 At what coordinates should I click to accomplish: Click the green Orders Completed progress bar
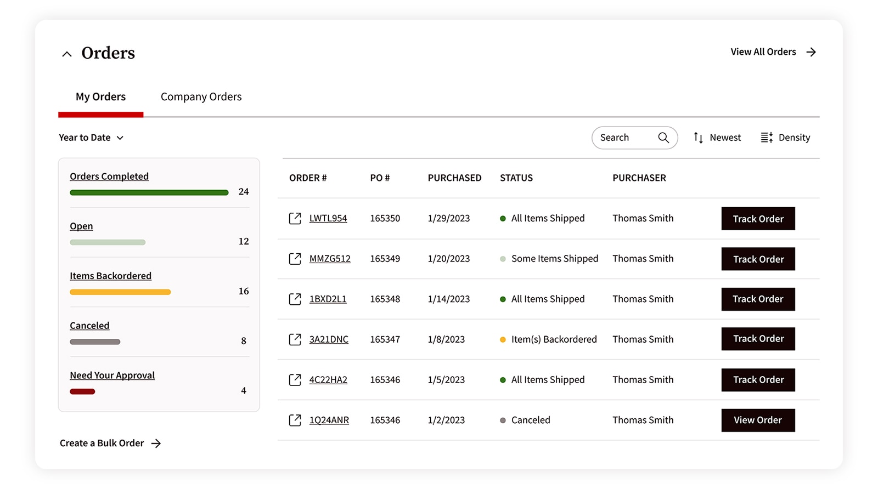(x=149, y=192)
